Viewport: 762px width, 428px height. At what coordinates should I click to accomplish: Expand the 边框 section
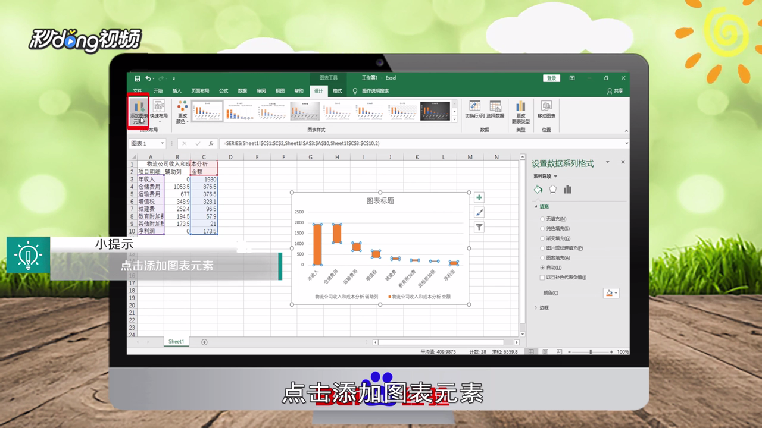click(542, 307)
